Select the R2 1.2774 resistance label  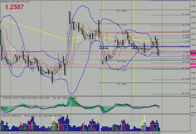click(x=122, y=25)
